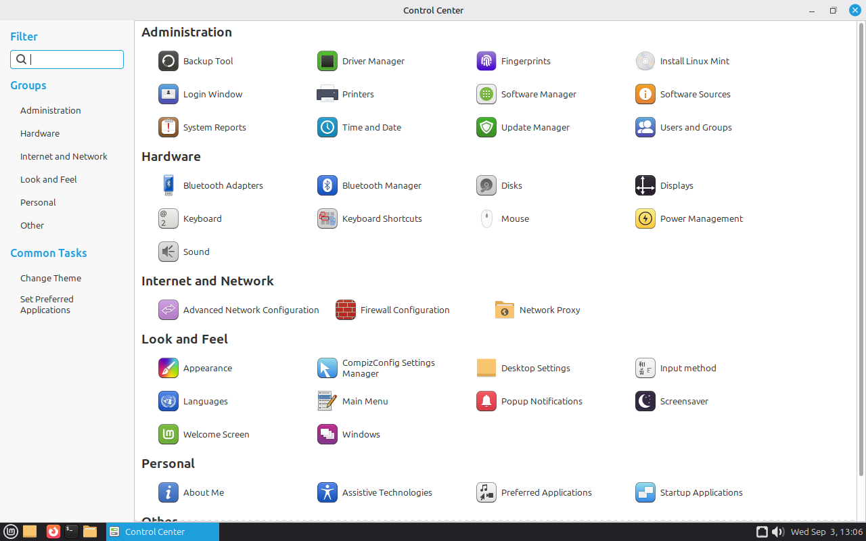Focus the Filter search field
Image resolution: width=866 pixels, height=541 pixels.
[x=67, y=60]
